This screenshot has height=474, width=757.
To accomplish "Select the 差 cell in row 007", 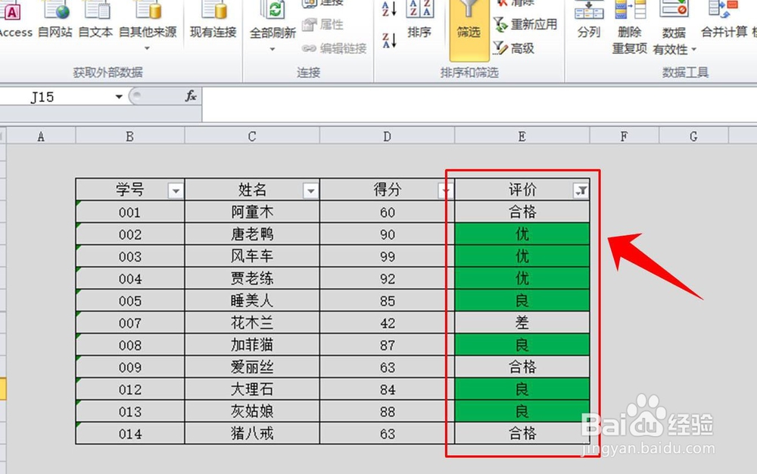I will pos(522,323).
